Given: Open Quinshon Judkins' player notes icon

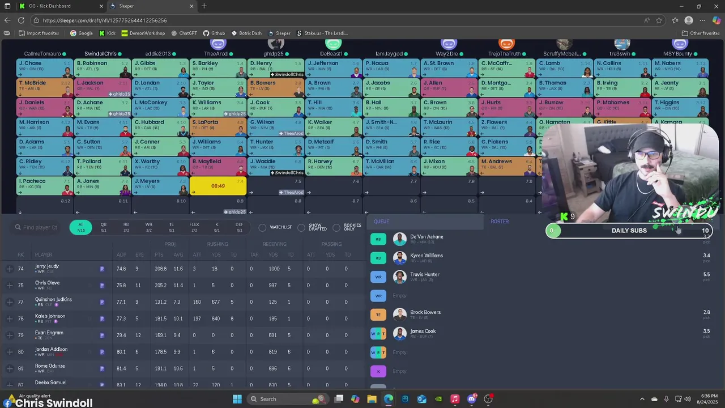Looking at the screenshot, I should point(102,302).
